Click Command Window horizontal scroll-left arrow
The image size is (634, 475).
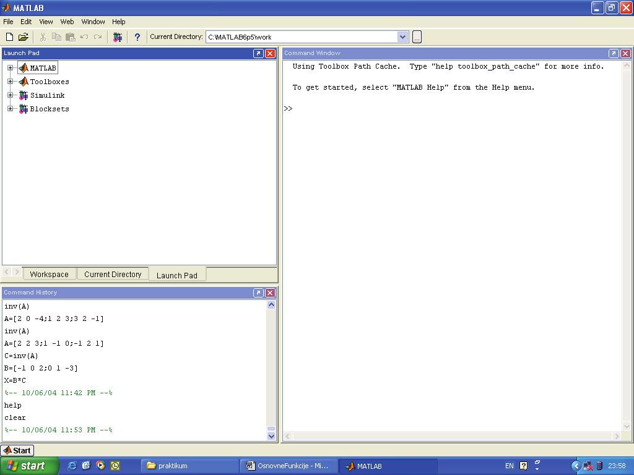click(288, 436)
